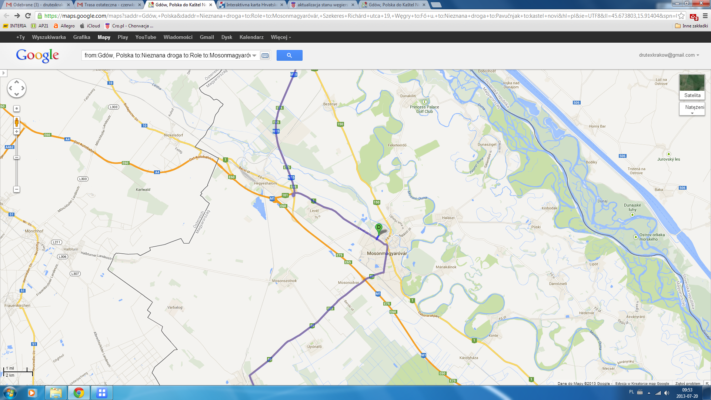Click the zoom out minus button
711x400 pixels.
click(x=17, y=189)
